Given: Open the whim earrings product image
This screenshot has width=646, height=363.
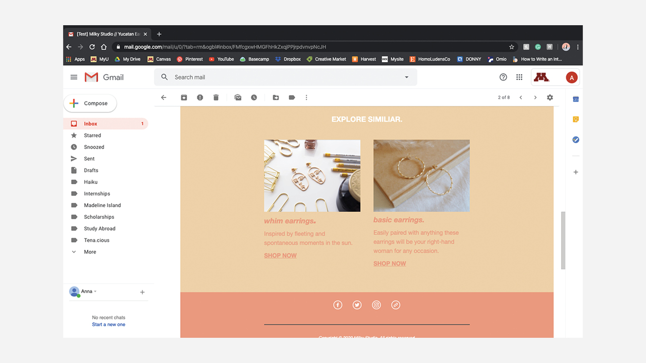Looking at the screenshot, I should (x=312, y=176).
